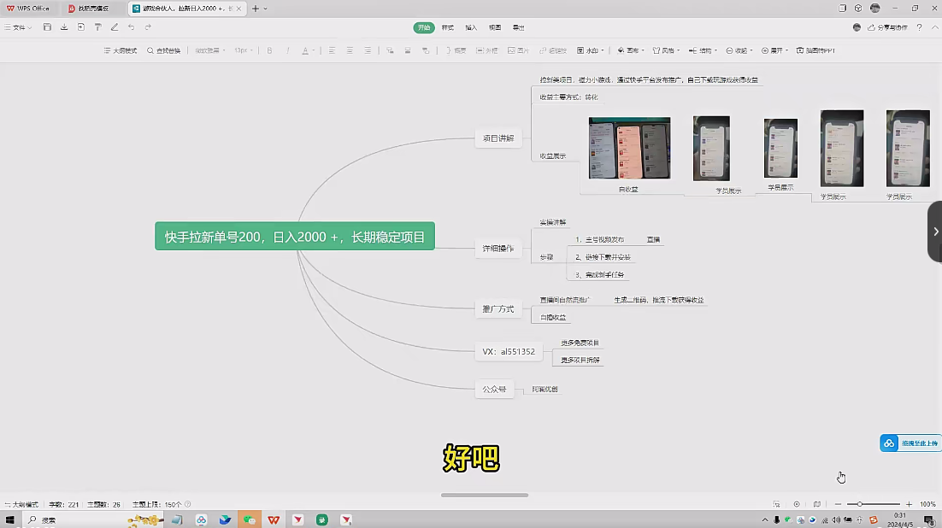This screenshot has height=528, width=942.
Task: Click the locate-center target icon in status bar
Action: (x=797, y=505)
